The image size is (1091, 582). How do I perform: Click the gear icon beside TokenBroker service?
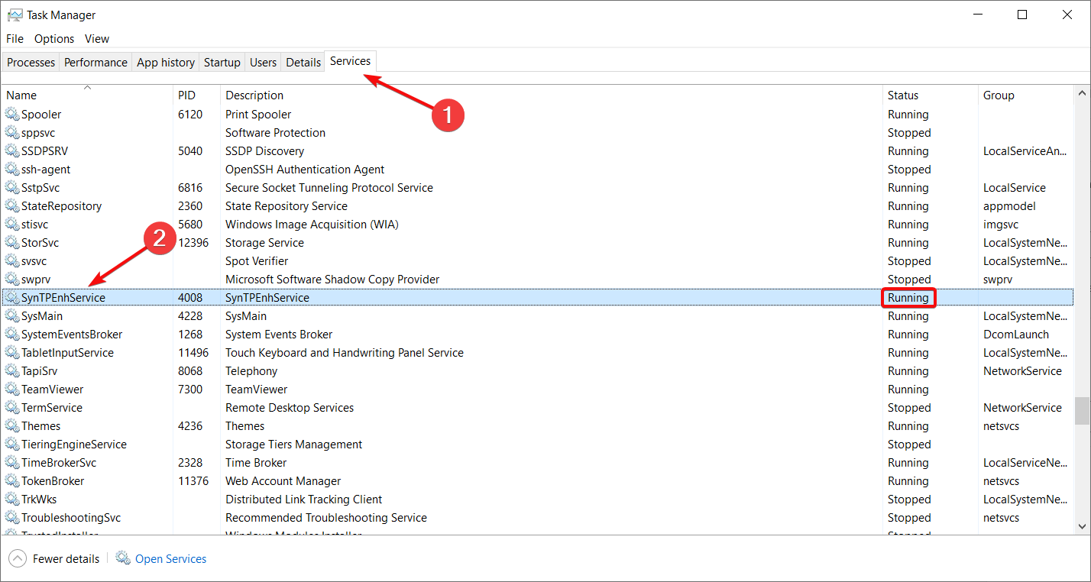[12, 481]
